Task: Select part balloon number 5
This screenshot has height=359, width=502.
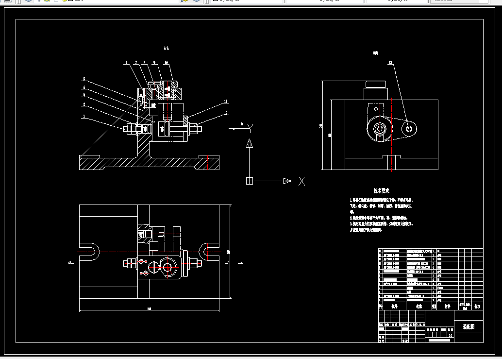Action: (x=84, y=79)
